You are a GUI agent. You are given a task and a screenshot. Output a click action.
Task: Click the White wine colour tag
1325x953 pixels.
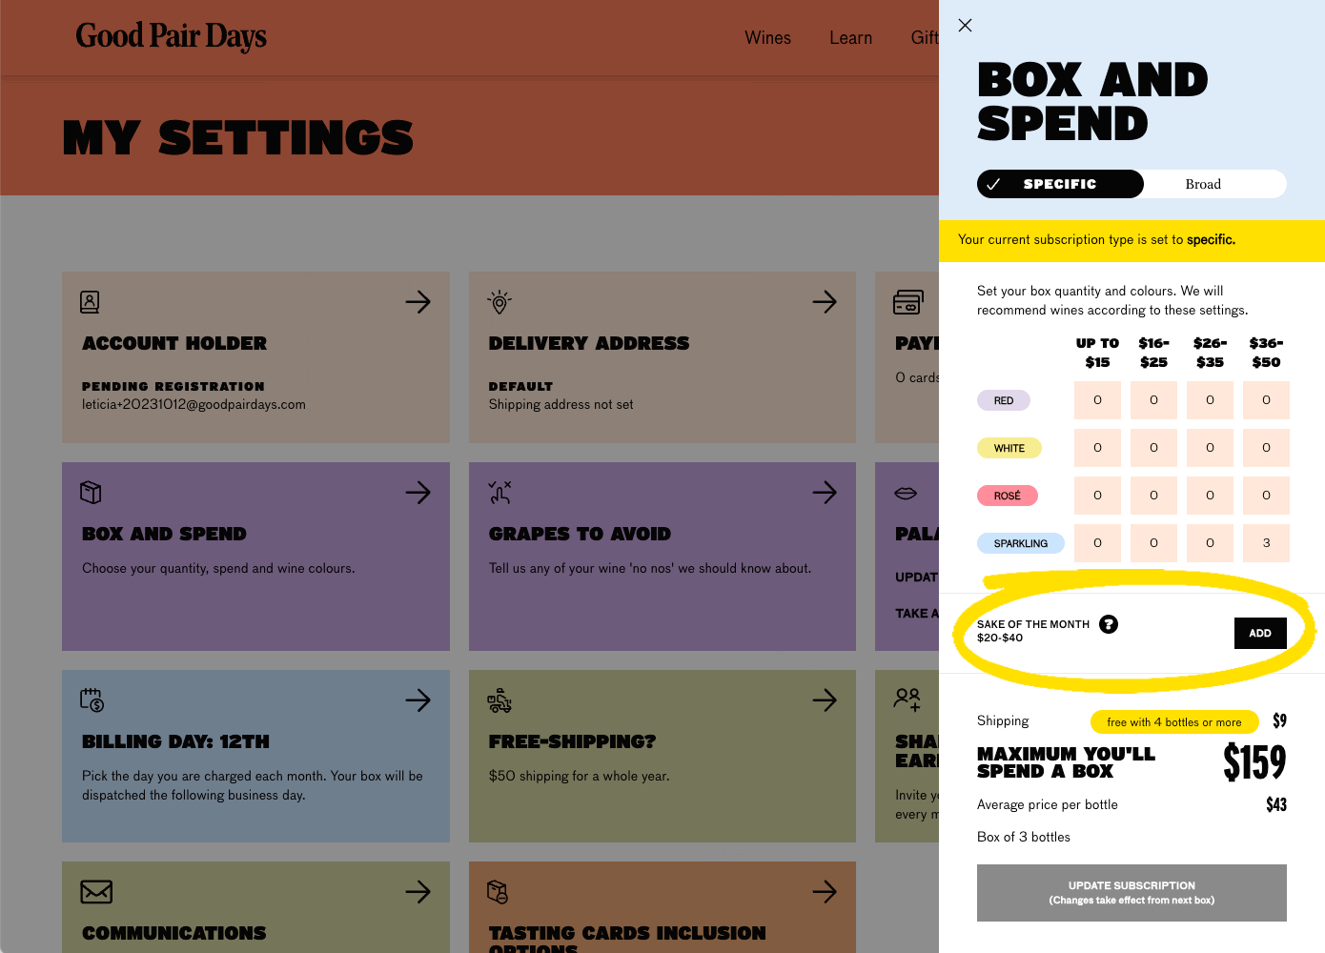click(x=1009, y=448)
